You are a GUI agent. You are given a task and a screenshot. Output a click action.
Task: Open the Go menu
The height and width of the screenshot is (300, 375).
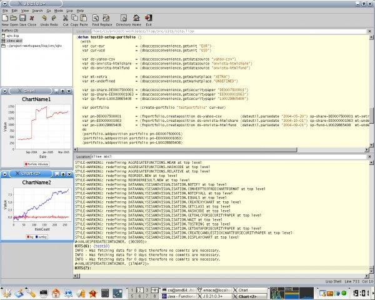point(49,11)
